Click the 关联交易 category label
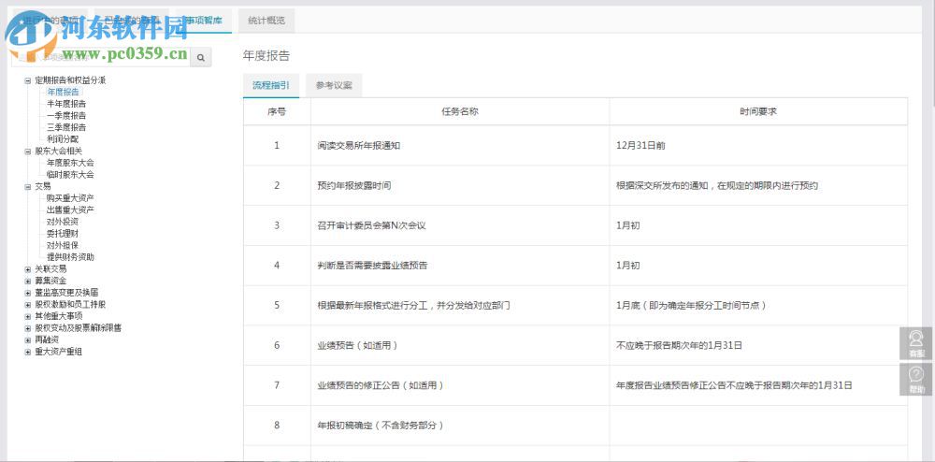935x462 pixels. (50, 269)
